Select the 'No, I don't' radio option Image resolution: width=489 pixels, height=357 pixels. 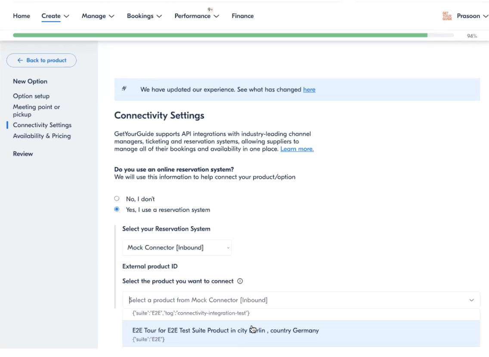117,198
